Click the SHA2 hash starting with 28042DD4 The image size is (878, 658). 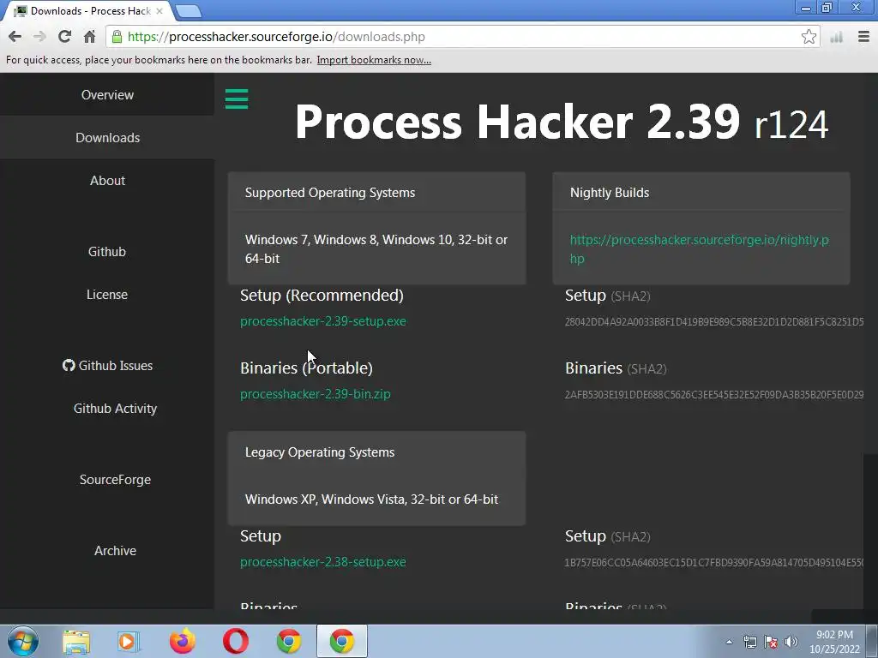pyautogui.click(x=714, y=322)
